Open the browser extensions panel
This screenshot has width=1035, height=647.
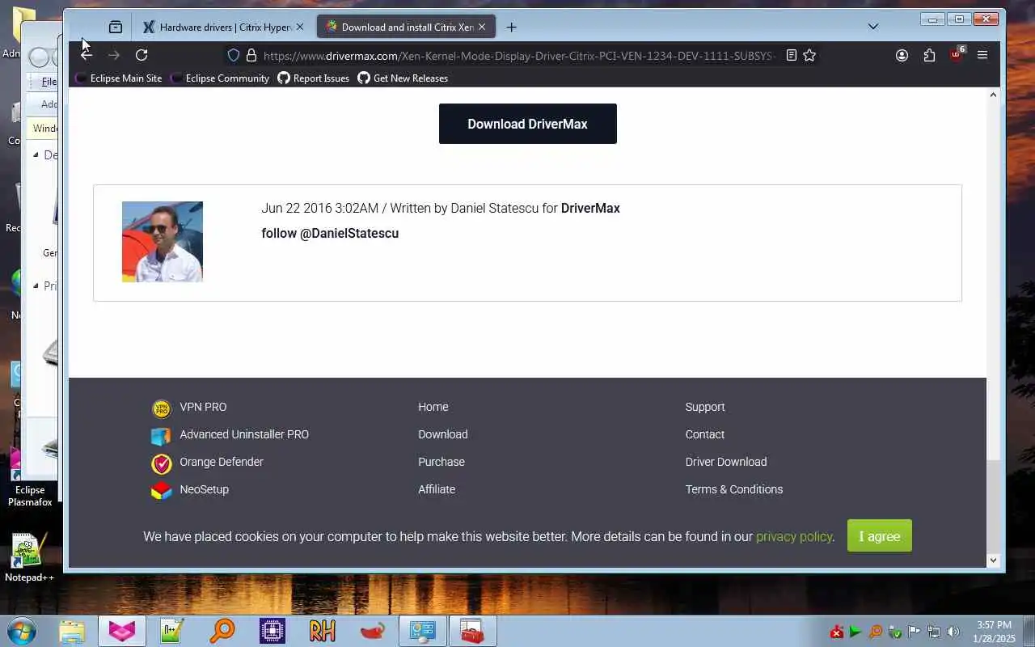(929, 55)
